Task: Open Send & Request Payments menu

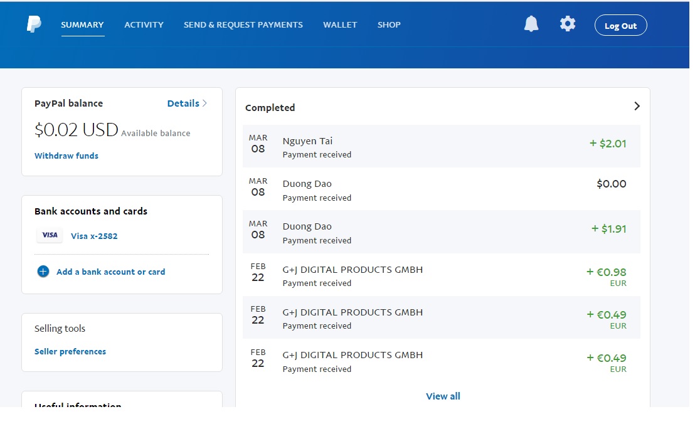Action: (243, 25)
